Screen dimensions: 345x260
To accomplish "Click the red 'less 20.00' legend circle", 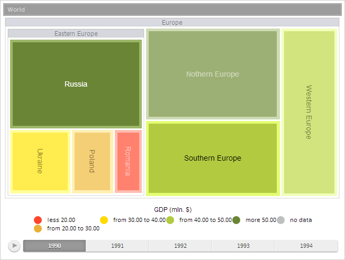I will [38, 220].
